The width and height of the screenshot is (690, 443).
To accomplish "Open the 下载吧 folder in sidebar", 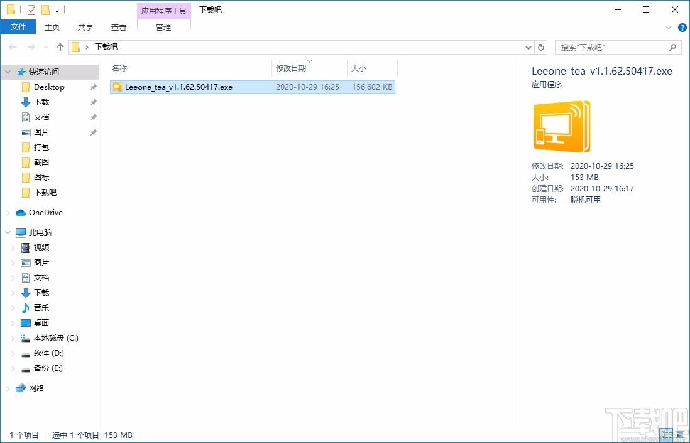I will [x=45, y=192].
